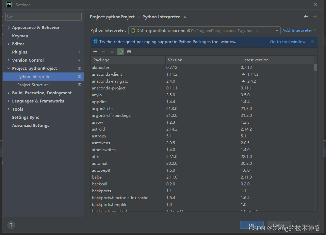
Task: Click upgrade arrow beside anaconda-navigator 2.4.2
Action: click(243, 81)
